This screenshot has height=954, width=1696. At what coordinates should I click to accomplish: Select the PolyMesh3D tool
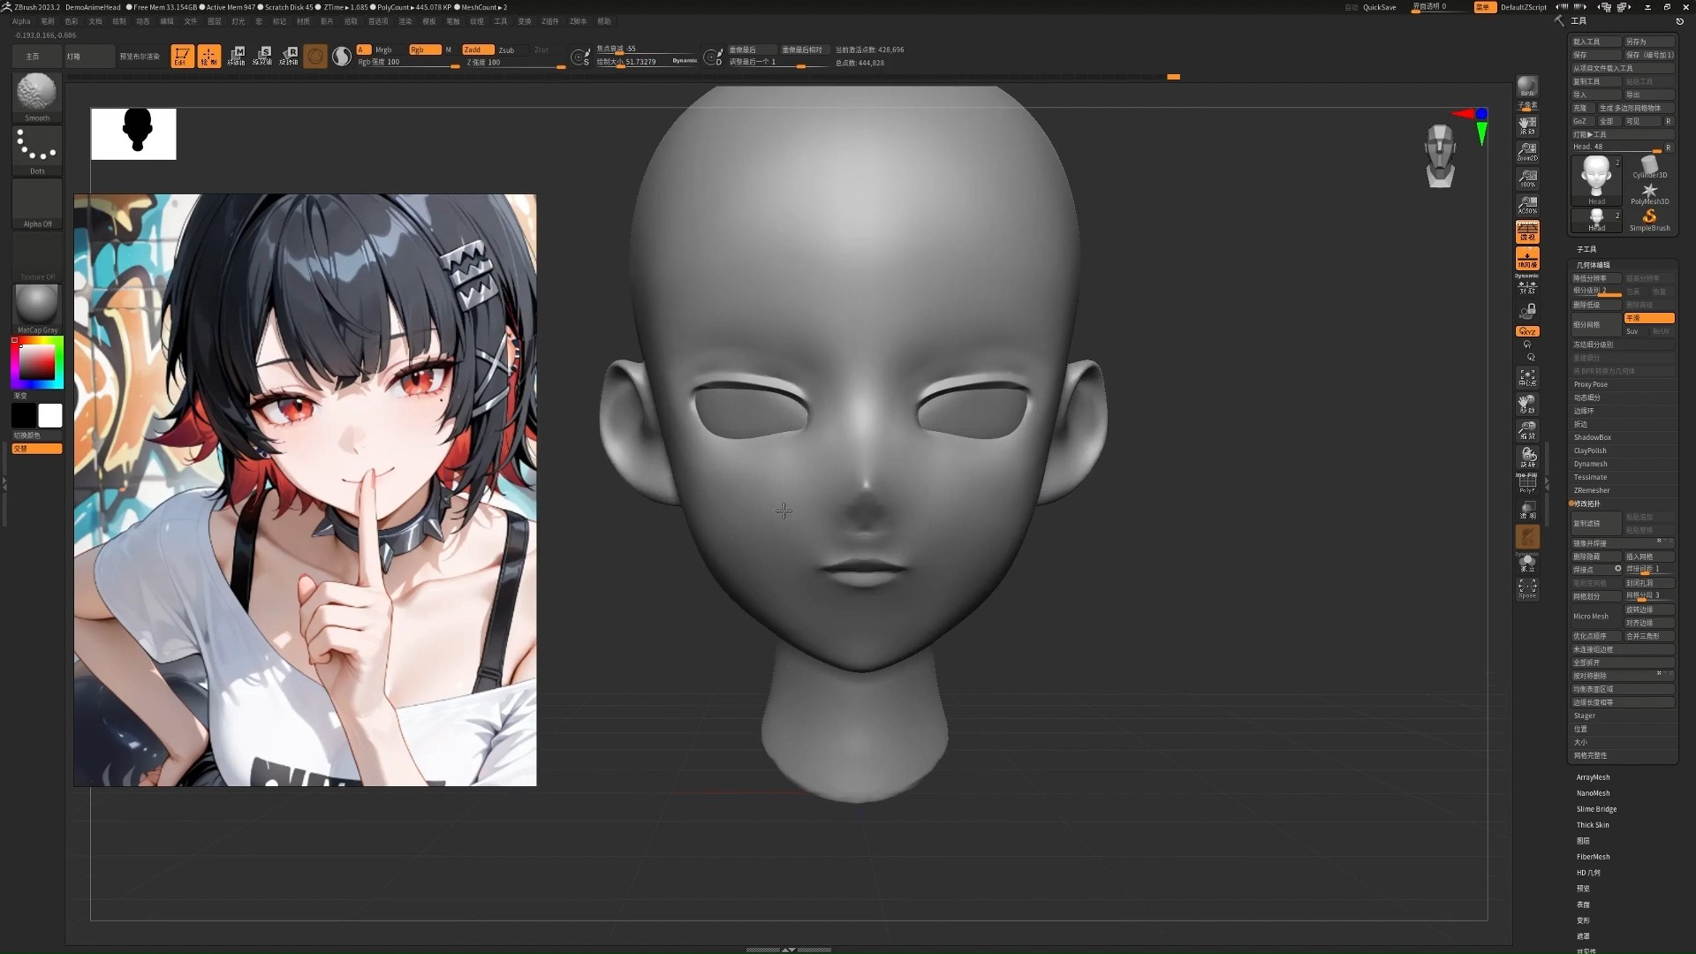[x=1649, y=193]
